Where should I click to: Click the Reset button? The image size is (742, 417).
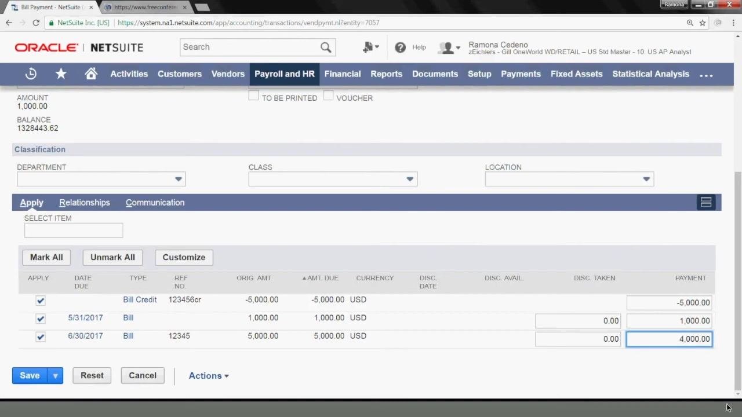(x=92, y=376)
